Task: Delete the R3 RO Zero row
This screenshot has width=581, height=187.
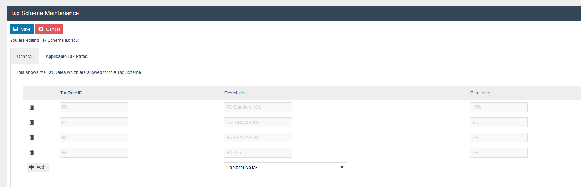Action: (32, 153)
